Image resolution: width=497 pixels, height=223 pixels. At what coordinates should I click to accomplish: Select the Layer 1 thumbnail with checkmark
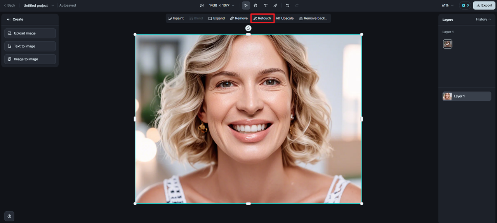pyautogui.click(x=448, y=44)
